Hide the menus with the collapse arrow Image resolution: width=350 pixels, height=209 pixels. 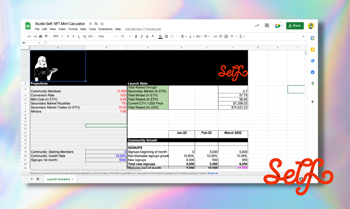coord(303,36)
